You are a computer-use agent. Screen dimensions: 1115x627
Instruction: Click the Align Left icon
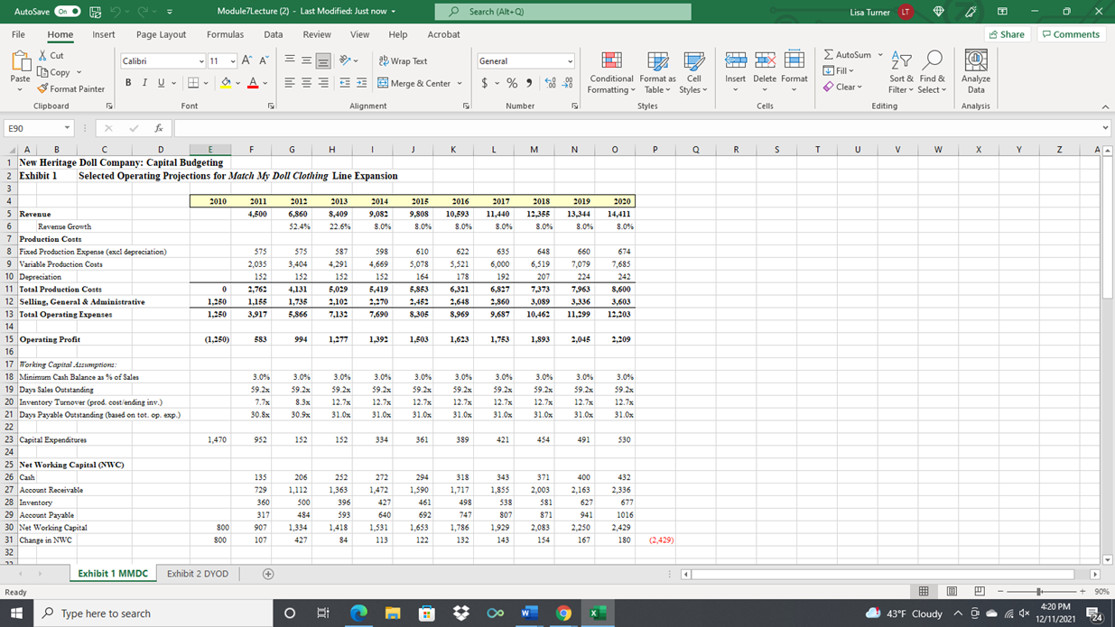tap(291, 83)
